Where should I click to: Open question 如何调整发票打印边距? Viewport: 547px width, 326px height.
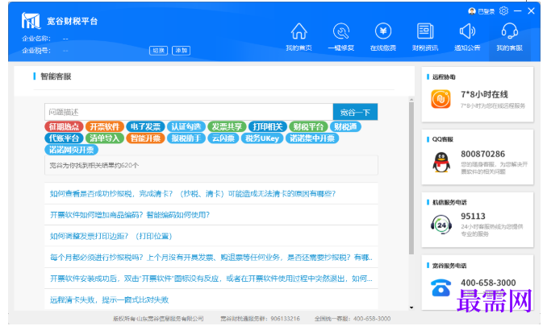(111, 236)
